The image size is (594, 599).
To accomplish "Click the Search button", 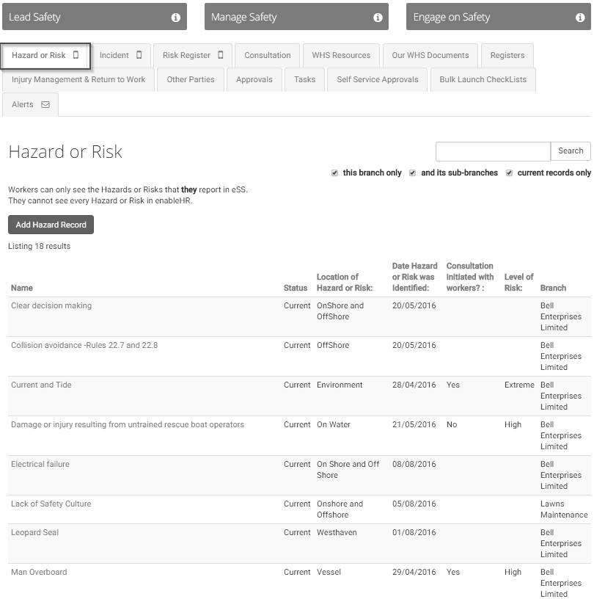I will (571, 151).
